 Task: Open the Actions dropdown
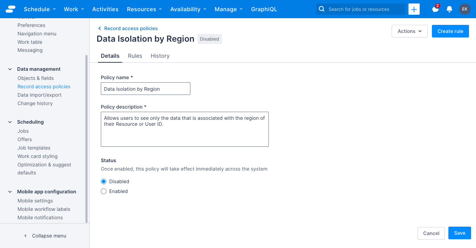coord(409,31)
